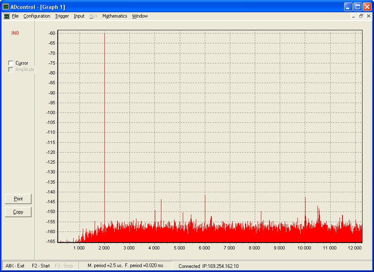Open the File menu
The height and width of the screenshot is (272, 374).
tap(15, 16)
